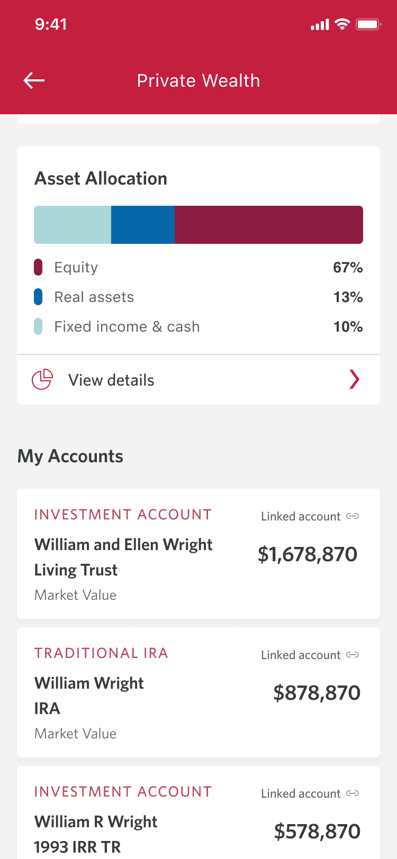Tap the battery status icon
The height and width of the screenshot is (859, 397).
tap(368, 24)
